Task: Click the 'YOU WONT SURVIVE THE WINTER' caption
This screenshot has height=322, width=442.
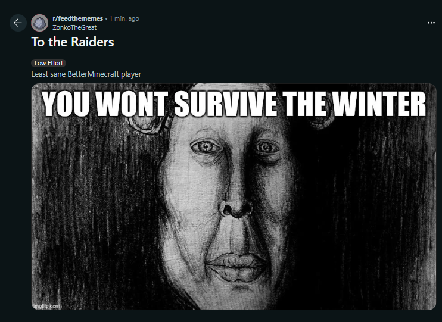Action: point(234,104)
